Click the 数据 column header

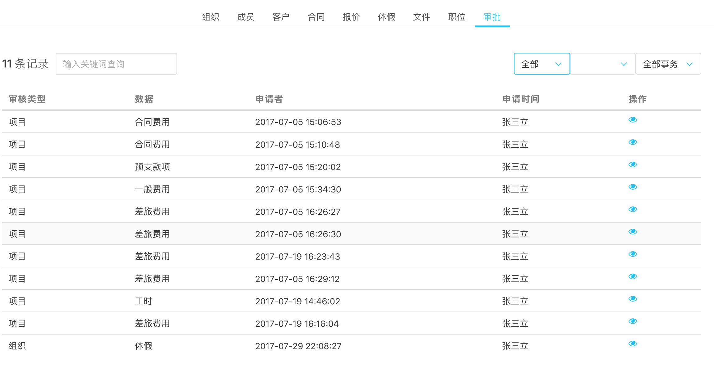[x=144, y=99]
